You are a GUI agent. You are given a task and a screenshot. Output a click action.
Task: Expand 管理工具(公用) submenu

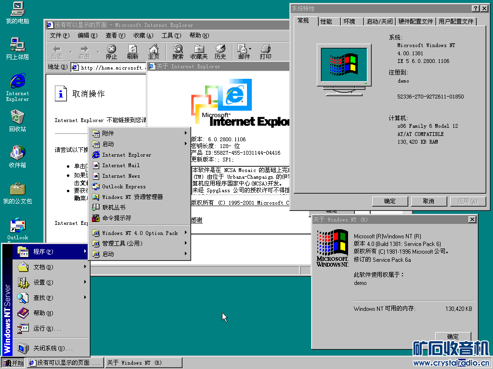pyautogui.click(x=140, y=244)
